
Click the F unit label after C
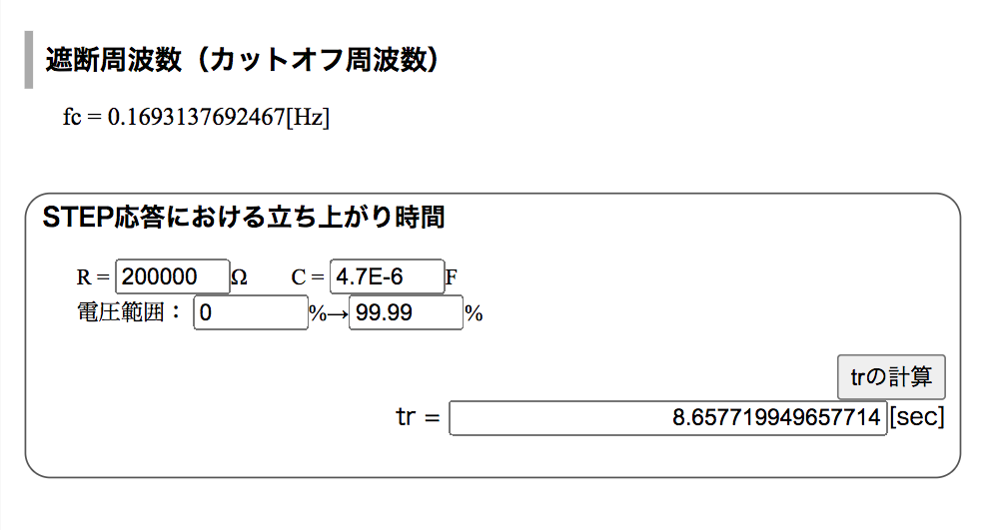pos(451,276)
